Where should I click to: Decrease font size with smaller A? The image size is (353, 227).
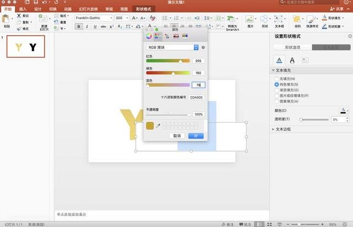pyautogui.click(x=143, y=18)
